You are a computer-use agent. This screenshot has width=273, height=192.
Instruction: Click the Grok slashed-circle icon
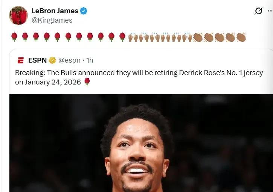[x=259, y=11]
